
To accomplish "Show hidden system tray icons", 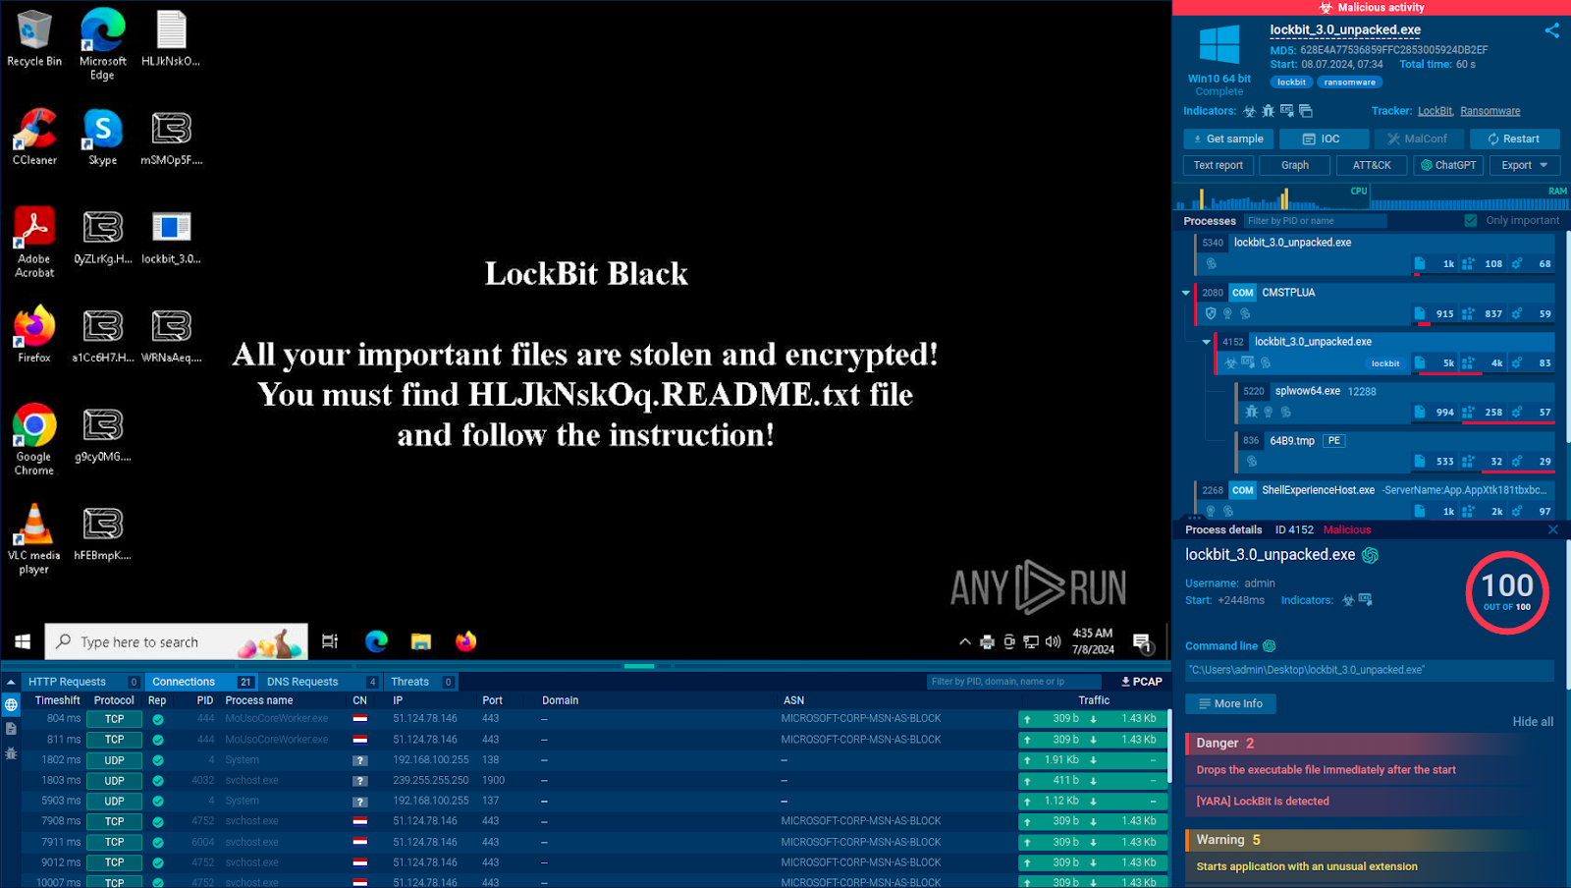I will [964, 641].
